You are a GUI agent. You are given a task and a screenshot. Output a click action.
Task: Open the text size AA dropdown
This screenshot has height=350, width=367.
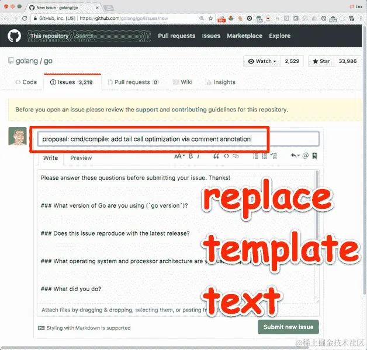(x=179, y=156)
